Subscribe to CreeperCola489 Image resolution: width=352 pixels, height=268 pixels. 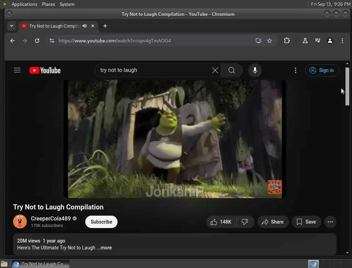(101, 222)
